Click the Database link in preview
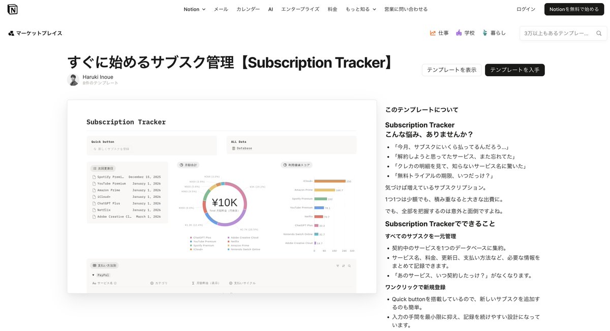Image resolution: width=610 pixels, height=331 pixels. [x=242, y=148]
